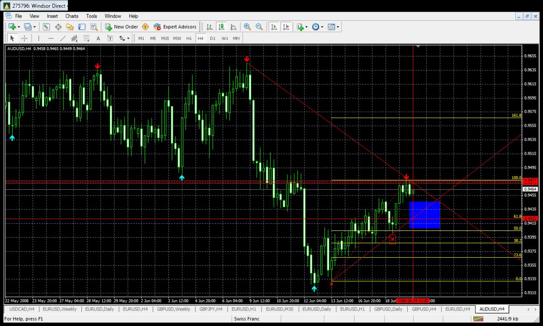Viewport: 543px width, 326px height.
Task: Set timeframe to H1
Action: tap(189, 38)
